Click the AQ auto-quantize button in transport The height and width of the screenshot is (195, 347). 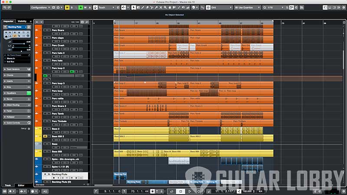45,191
